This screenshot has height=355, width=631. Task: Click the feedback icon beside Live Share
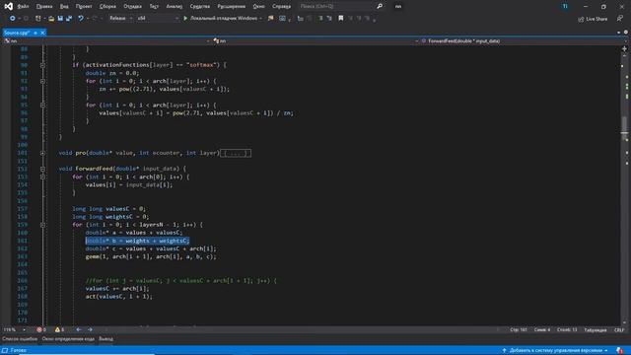click(620, 19)
